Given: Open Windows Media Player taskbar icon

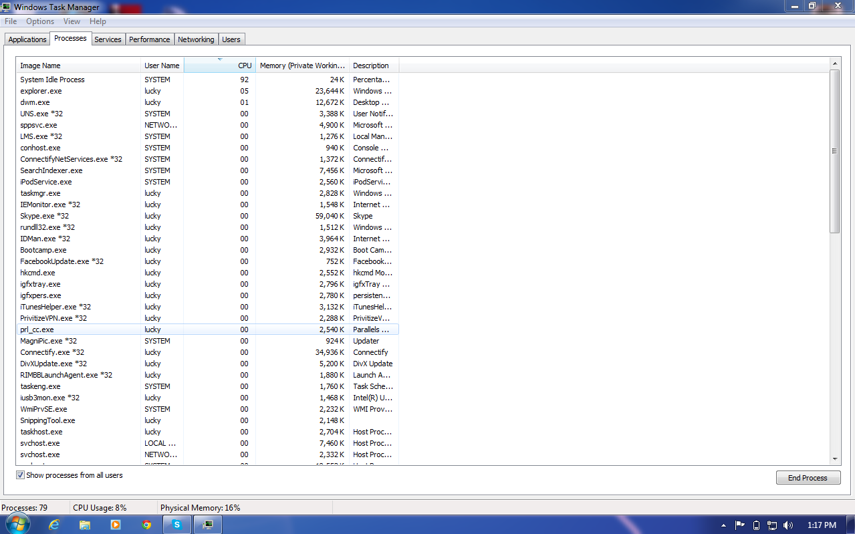Looking at the screenshot, I should click(116, 525).
